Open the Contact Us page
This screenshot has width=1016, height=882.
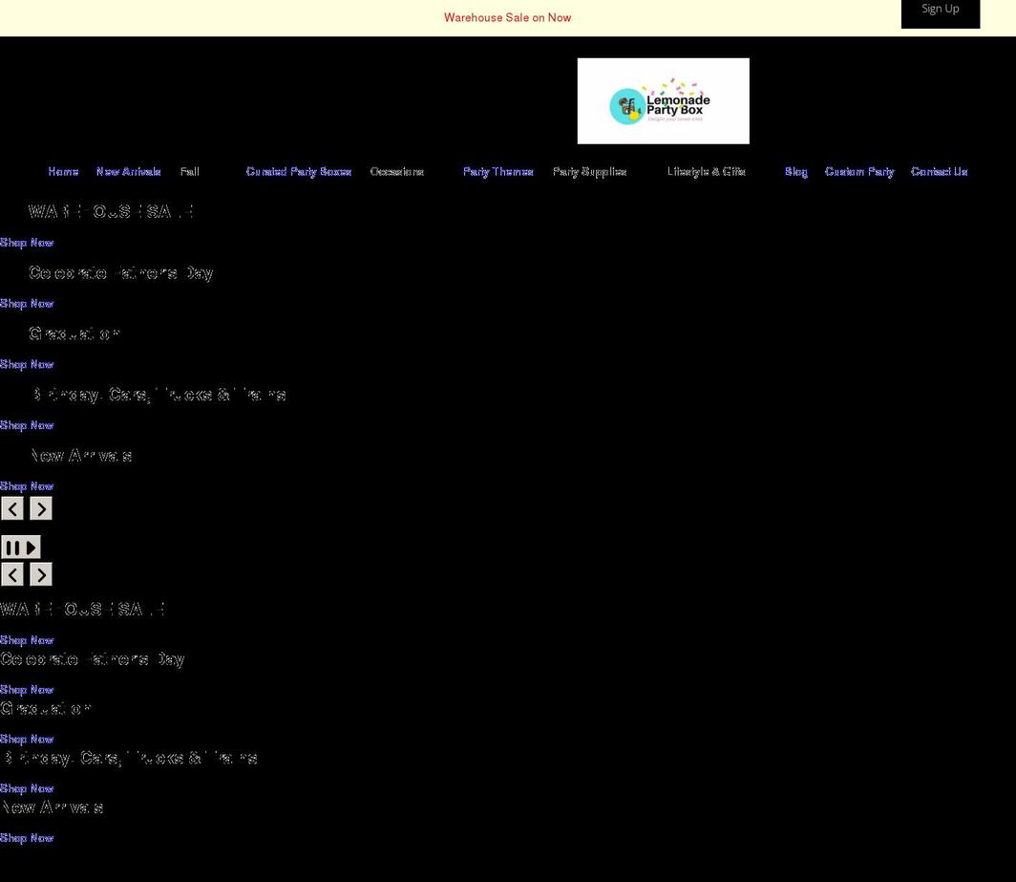939,172
